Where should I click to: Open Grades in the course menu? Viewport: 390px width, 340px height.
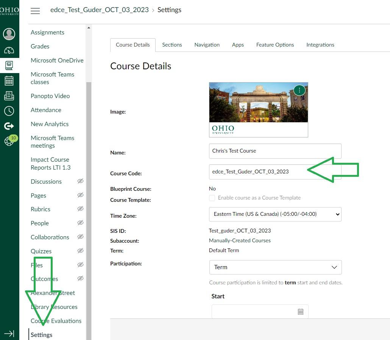point(40,46)
